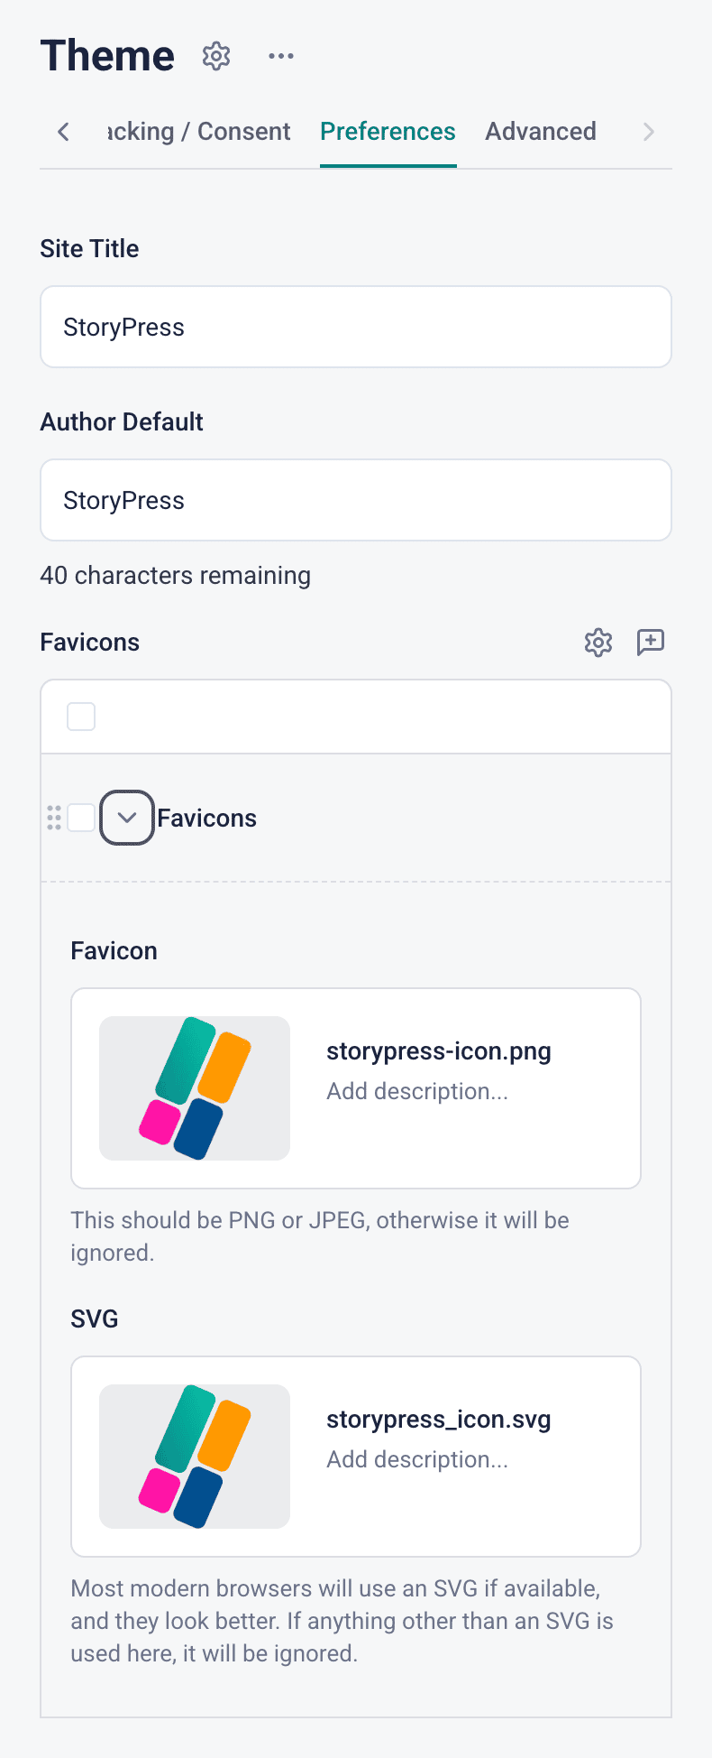Check the select-all checkbox above the Favicons list
Screen dimensions: 712x1758
[x=80, y=716]
